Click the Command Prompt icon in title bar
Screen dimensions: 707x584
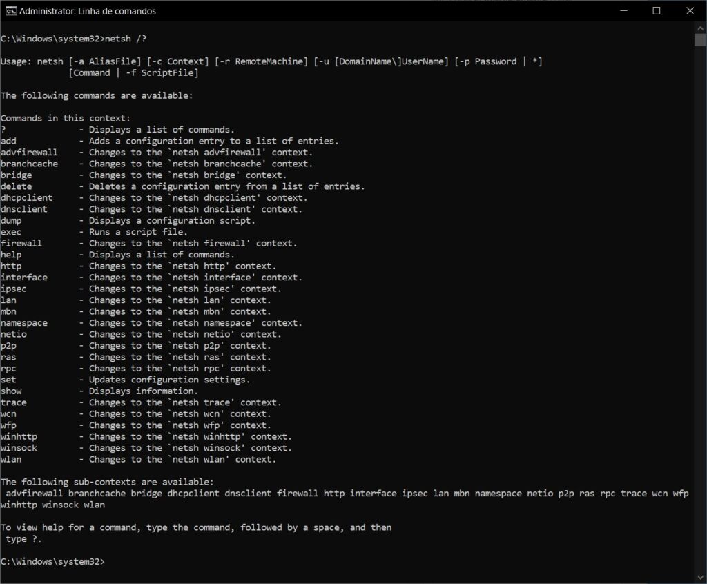tap(10, 11)
